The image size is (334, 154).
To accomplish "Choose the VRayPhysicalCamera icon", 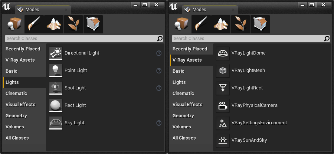I will [223, 105].
